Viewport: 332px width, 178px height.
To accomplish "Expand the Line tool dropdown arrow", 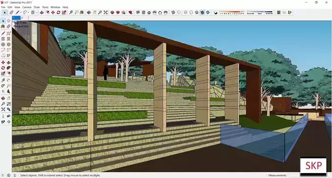I will (x=21, y=13).
